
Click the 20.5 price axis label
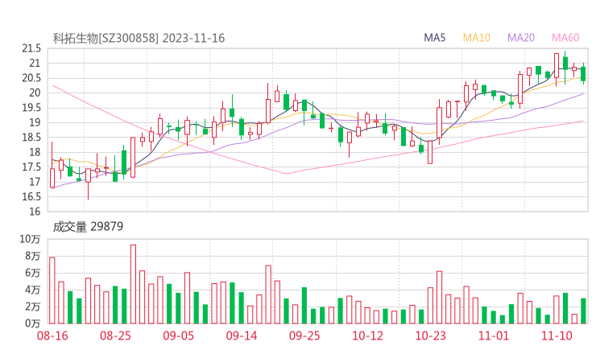pyautogui.click(x=31, y=78)
